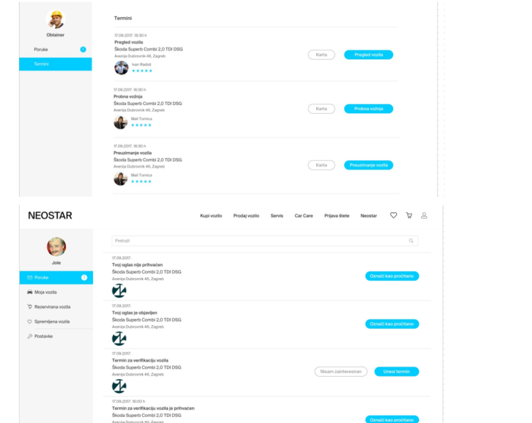The image size is (532, 423).
Task: Click into the Pretraži search field
Action: [265, 241]
